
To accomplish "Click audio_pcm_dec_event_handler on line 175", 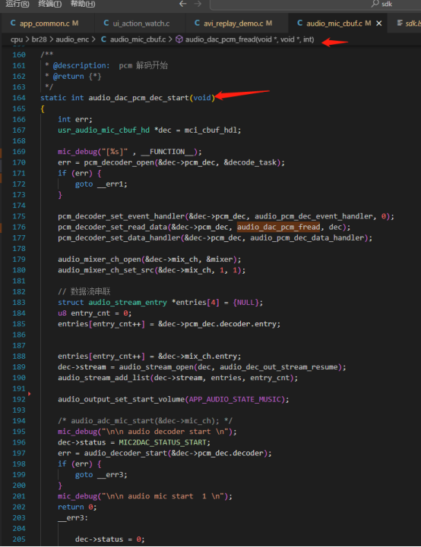I will click(x=313, y=216).
